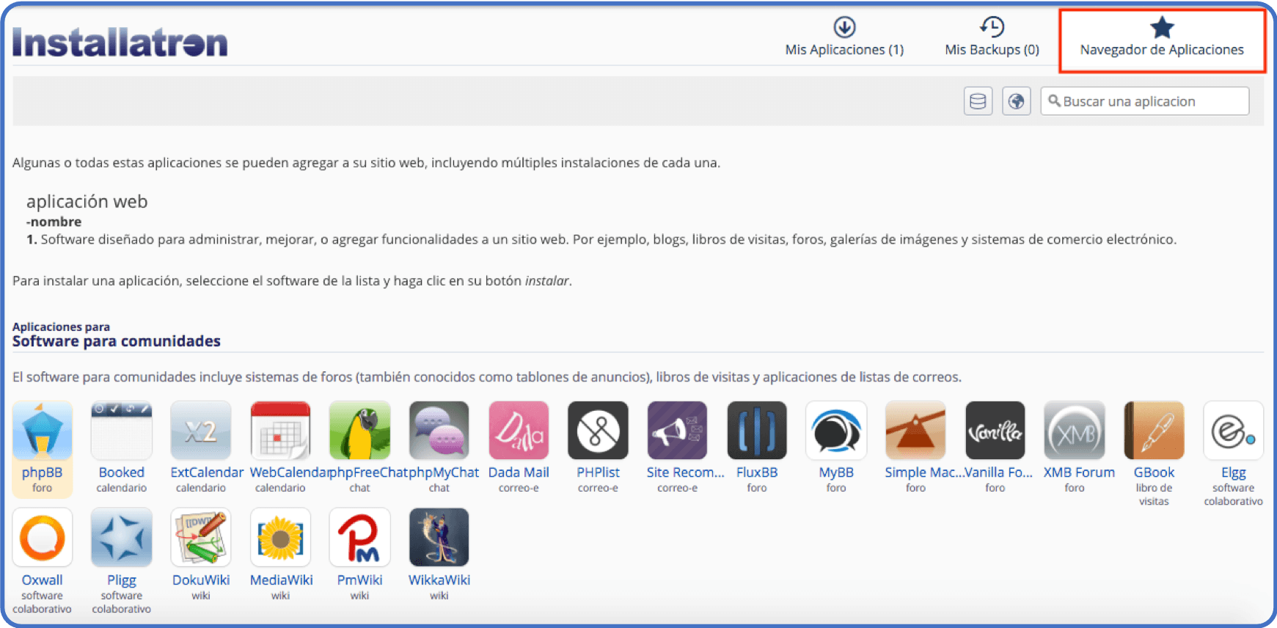
Task: Open the PmWiki red P icon
Action: 360,538
